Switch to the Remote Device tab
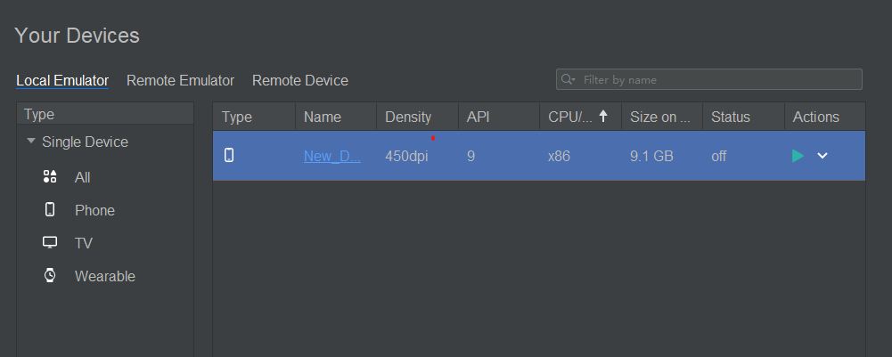 click(x=299, y=81)
